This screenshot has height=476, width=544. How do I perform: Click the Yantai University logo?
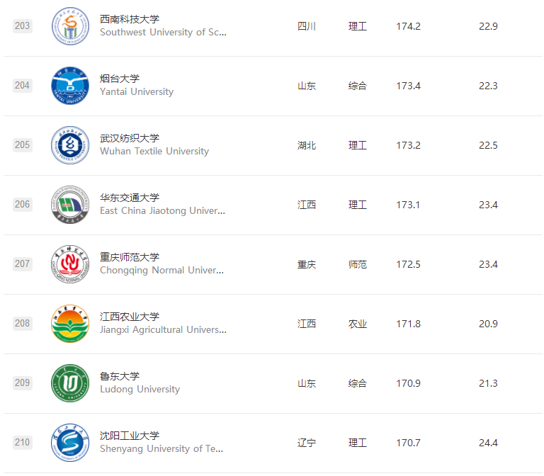tap(70, 86)
